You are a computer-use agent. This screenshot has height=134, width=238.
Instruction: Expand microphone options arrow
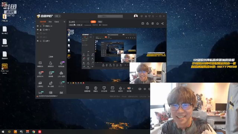(124, 89)
